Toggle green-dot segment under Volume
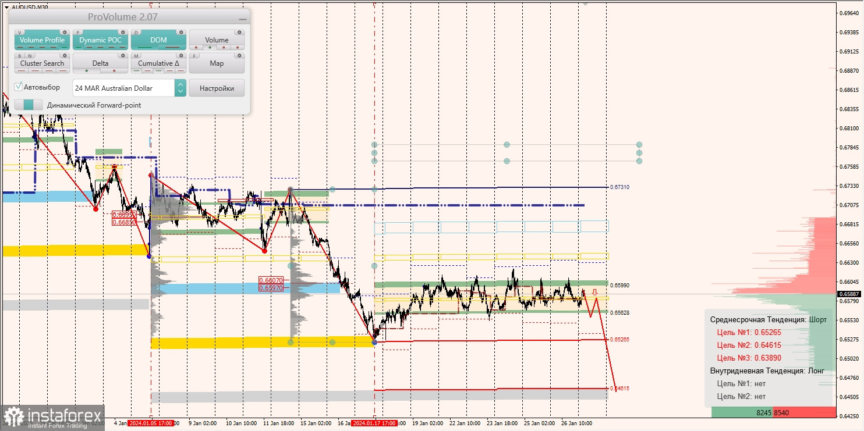The image size is (864, 431). [210, 47]
